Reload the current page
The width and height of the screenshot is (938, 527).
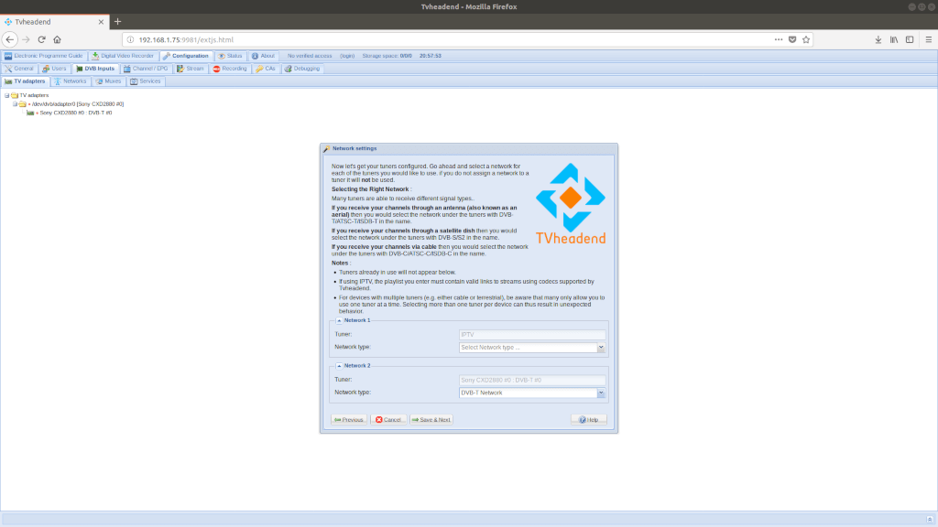(41, 39)
